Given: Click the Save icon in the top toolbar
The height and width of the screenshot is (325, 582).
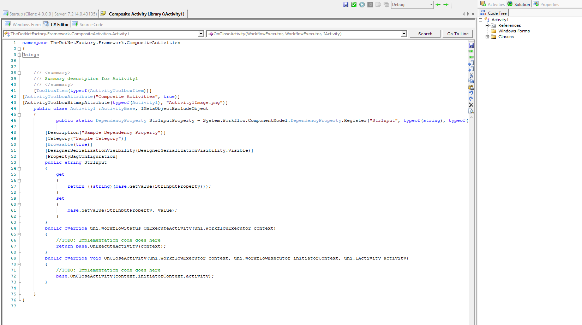Looking at the screenshot, I should click(346, 5).
